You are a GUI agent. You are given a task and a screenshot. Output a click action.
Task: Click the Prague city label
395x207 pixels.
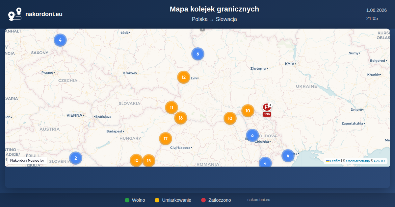(x=47, y=72)
